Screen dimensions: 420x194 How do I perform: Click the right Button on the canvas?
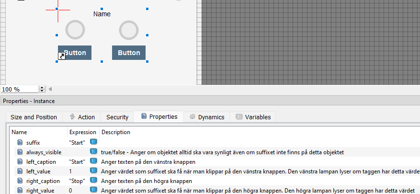pyautogui.click(x=129, y=53)
